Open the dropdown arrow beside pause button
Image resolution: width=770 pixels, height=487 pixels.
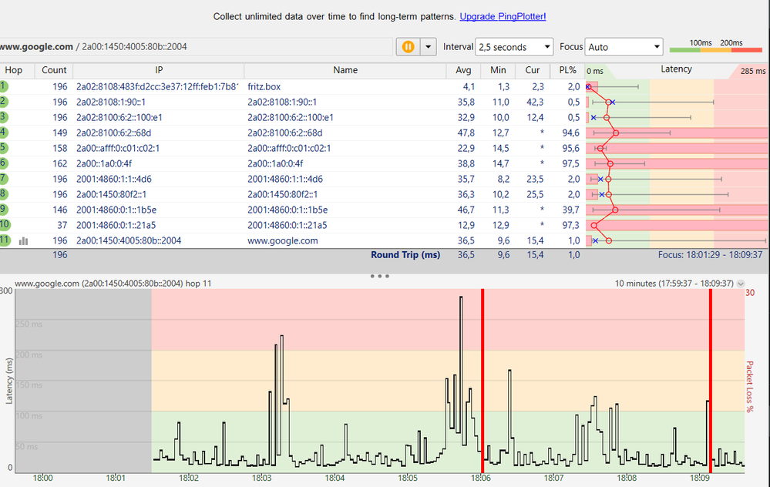(428, 46)
